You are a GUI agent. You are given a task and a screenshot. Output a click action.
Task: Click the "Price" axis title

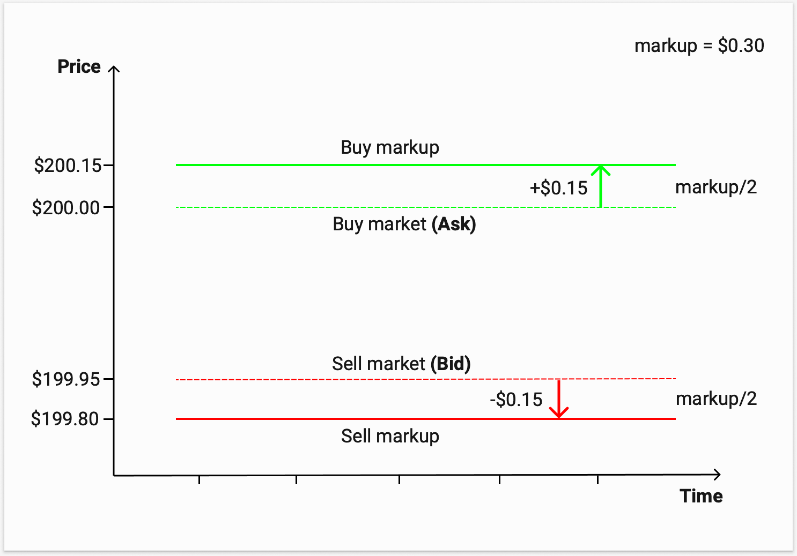tap(79, 67)
